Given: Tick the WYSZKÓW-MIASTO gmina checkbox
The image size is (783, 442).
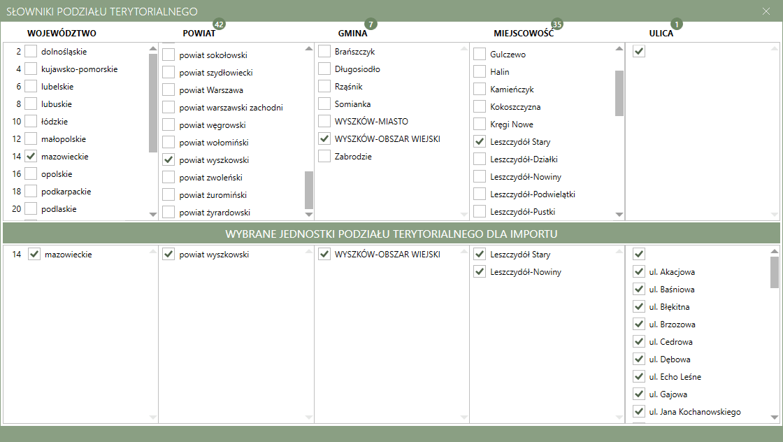Looking at the screenshot, I should coord(324,121).
